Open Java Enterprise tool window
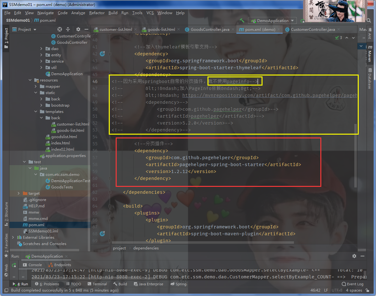The width and height of the screenshot is (376, 296). 148,284
